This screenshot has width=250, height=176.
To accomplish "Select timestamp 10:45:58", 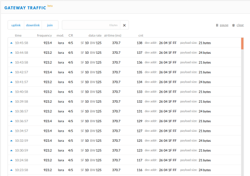I will point(21,43).
